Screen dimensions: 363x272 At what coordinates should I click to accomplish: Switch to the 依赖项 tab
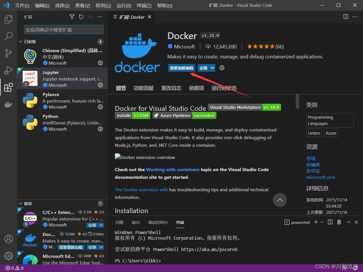(x=197, y=88)
